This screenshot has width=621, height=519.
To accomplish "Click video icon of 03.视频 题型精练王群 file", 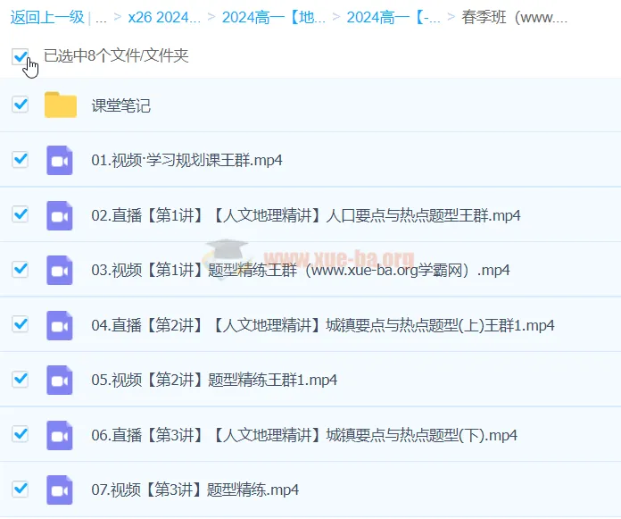I will (60, 270).
